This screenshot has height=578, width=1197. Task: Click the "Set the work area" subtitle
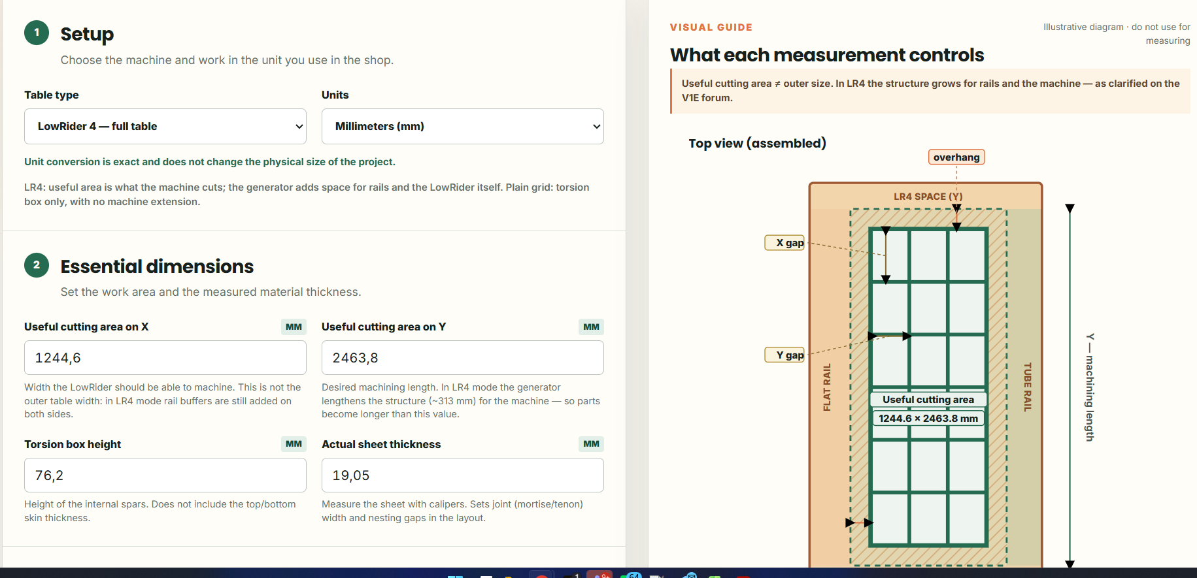211,292
